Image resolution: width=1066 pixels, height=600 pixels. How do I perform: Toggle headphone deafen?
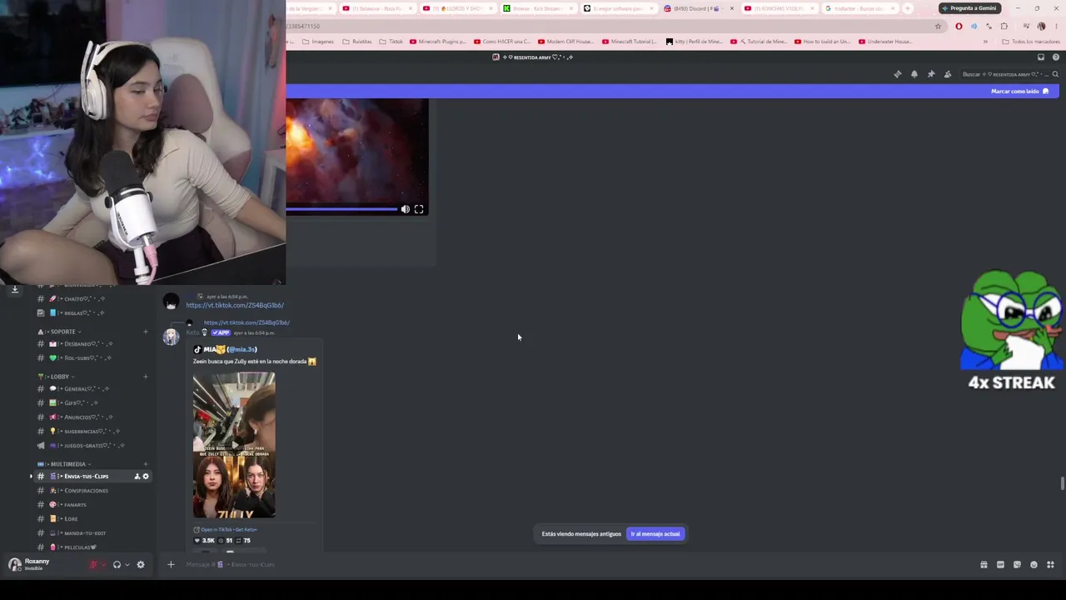[x=117, y=565]
